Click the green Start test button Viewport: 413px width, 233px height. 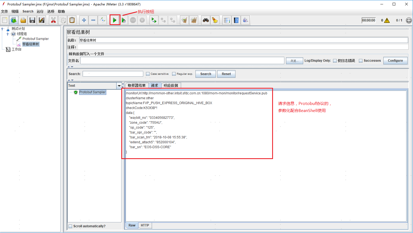114,20
